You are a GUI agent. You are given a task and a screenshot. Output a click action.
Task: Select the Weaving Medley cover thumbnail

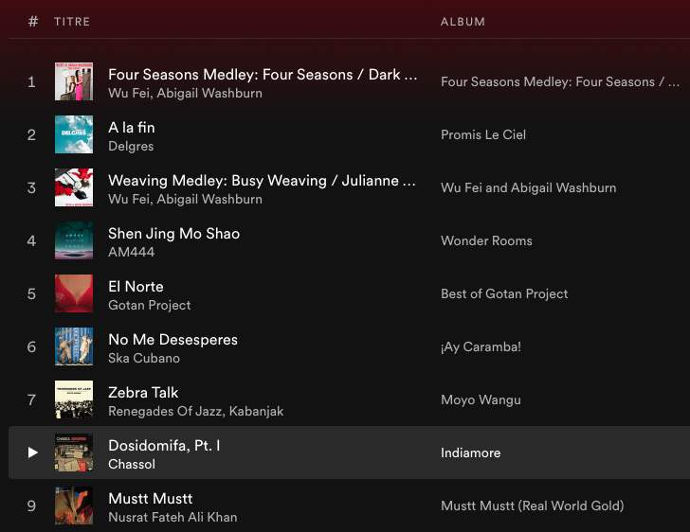[74, 187]
